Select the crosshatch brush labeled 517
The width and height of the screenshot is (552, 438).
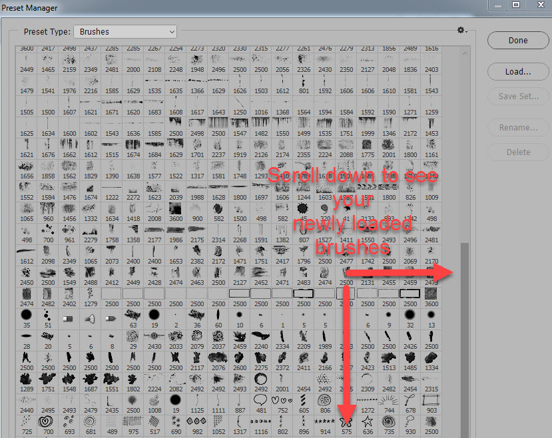click(154, 425)
